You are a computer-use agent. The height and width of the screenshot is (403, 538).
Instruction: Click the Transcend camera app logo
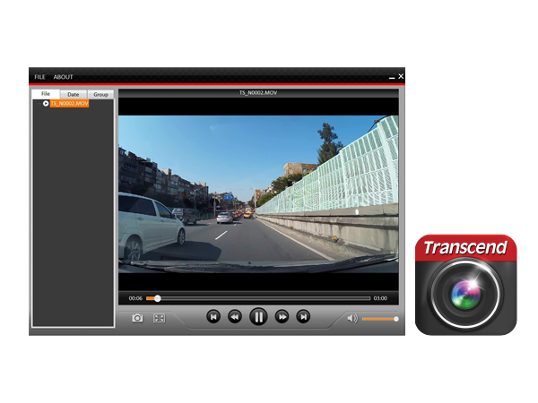pos(465,285)
